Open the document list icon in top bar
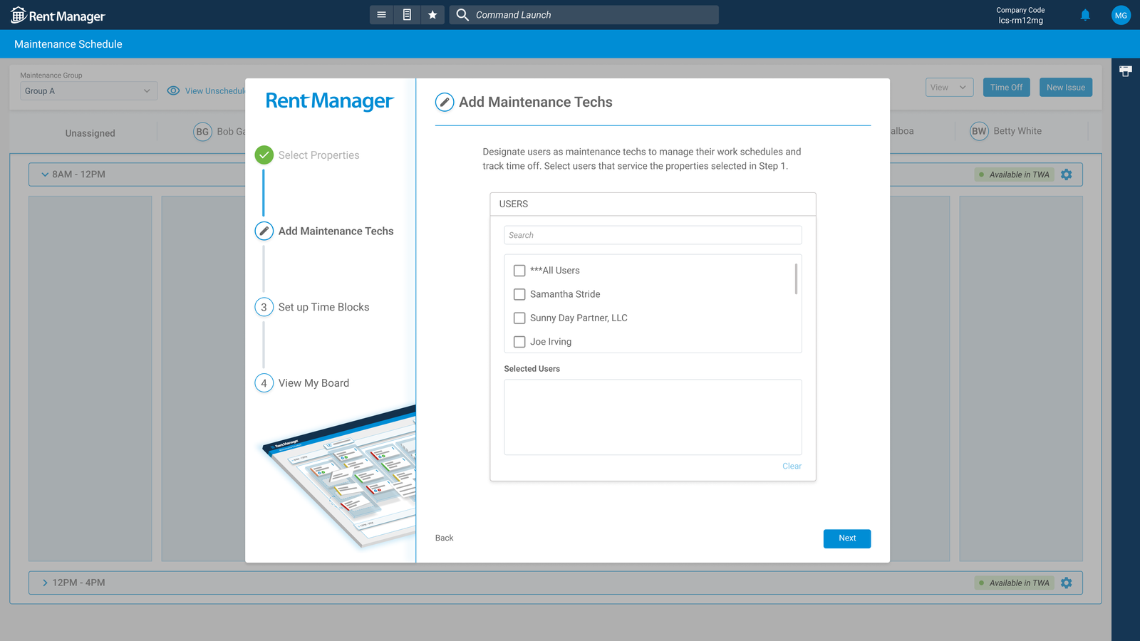Image resolution: width=1140 pixels, height=641 pixels. pyautogui.click(x=407, y=15)
